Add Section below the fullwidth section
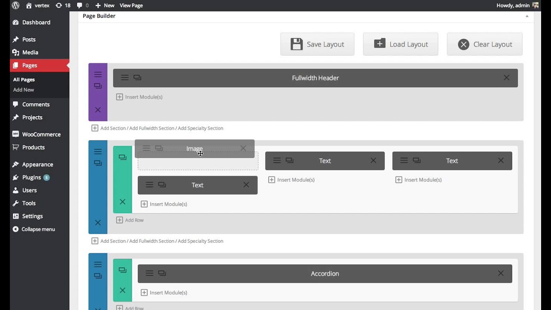The image size is (551, 310). pos(113,128)
